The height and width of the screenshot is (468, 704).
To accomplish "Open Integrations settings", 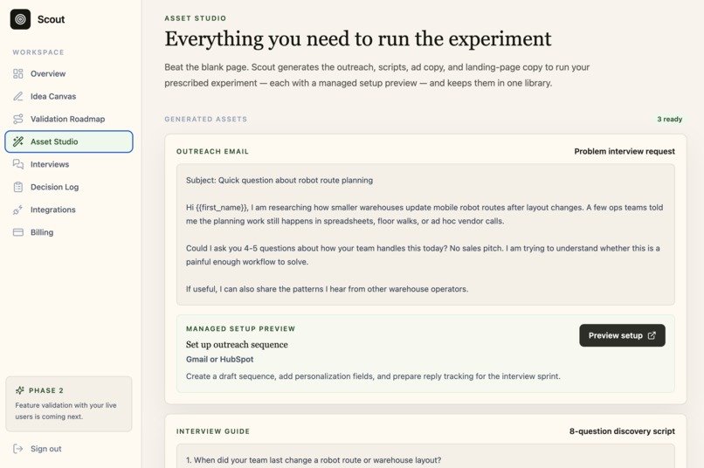I will (69, 210).
